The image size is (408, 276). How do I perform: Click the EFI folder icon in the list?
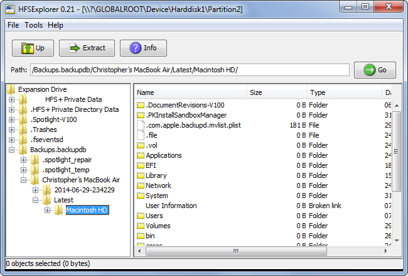(x=141, y=165)
